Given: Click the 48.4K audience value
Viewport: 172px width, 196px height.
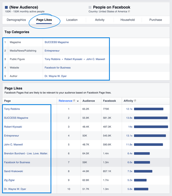Looking at the screenshot, I should [x=86, y=127].
